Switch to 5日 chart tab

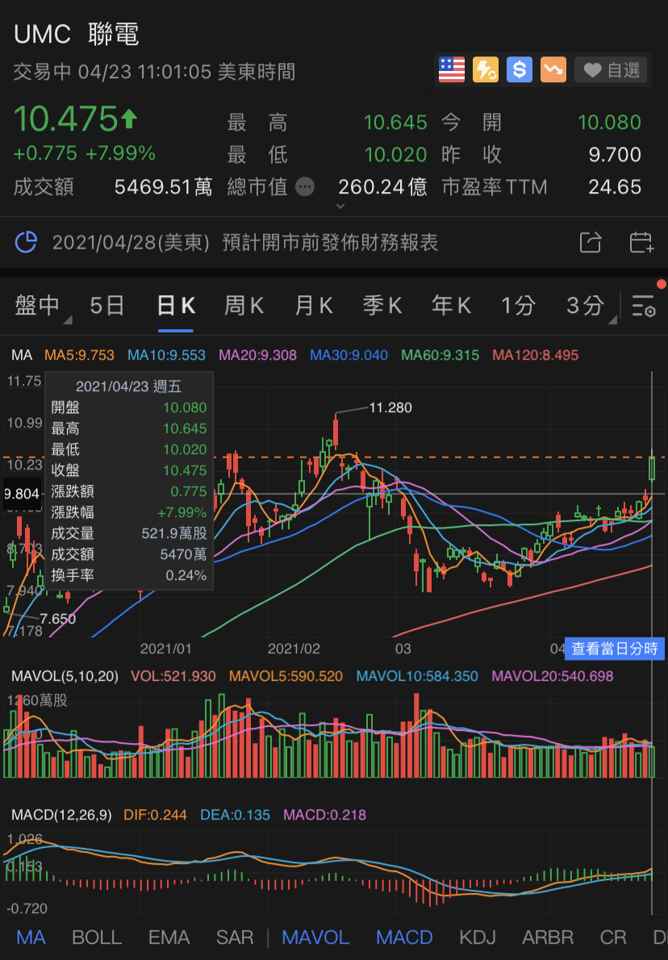(x=106, y=305)
